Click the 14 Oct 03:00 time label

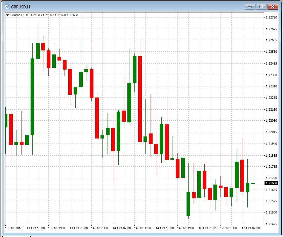[100, 228]
